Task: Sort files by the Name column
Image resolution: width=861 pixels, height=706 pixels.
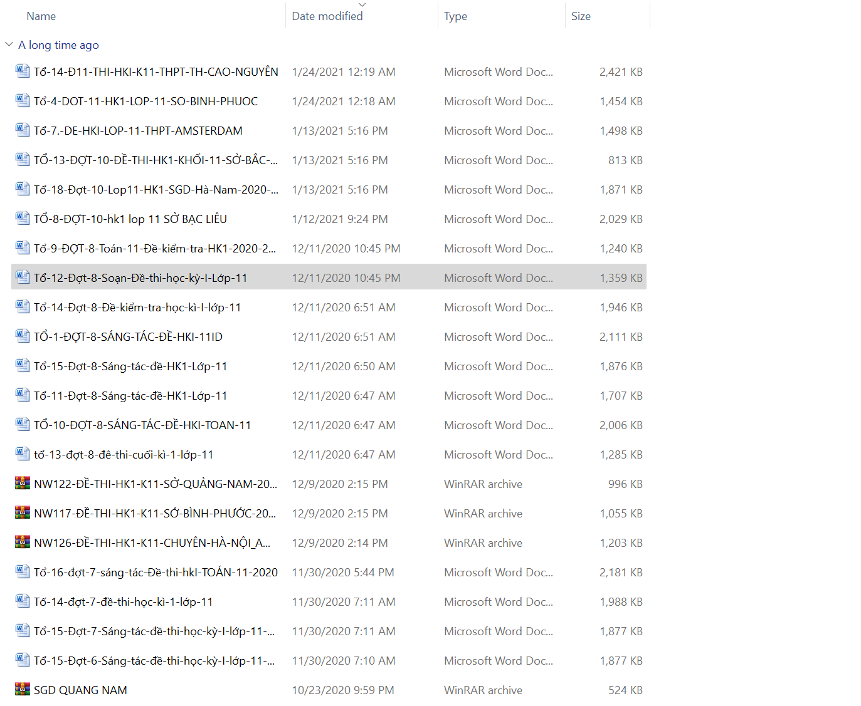Action: tap(41, 16)
